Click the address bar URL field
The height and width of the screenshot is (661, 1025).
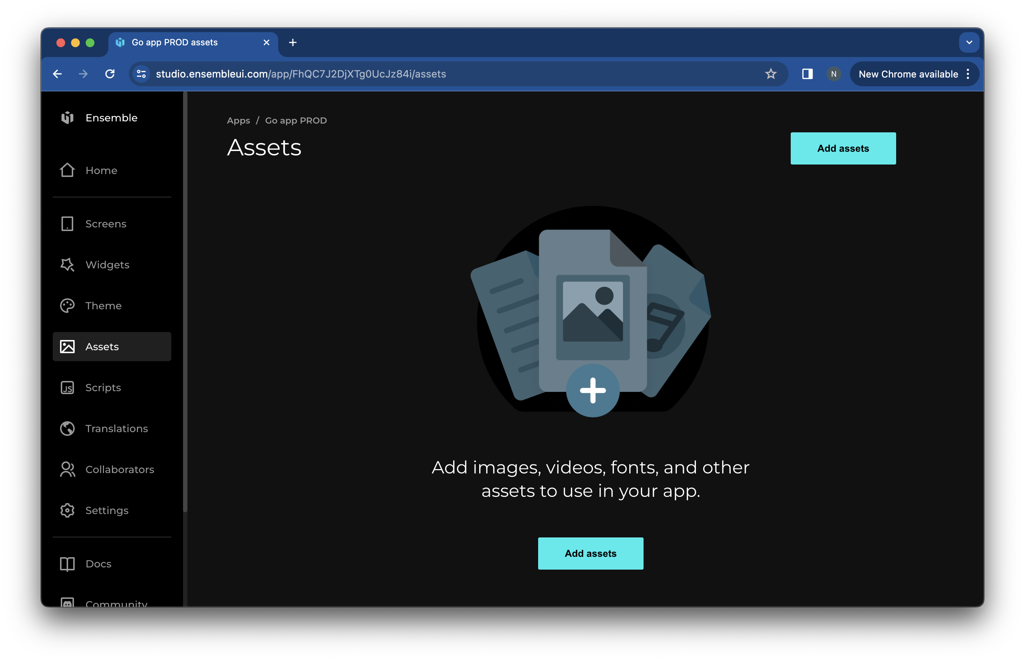click(430, 74)
